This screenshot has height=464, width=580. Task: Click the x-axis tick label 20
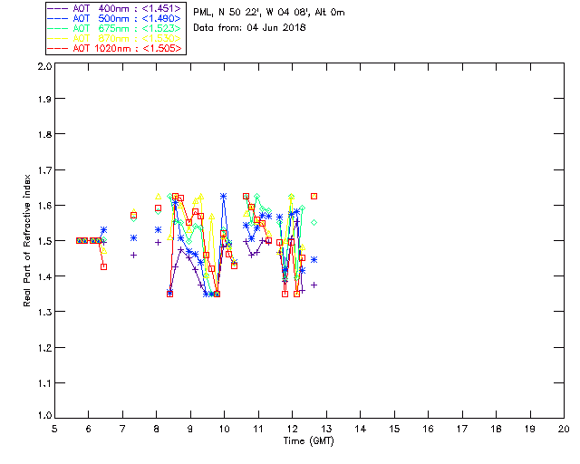[564, 429]
